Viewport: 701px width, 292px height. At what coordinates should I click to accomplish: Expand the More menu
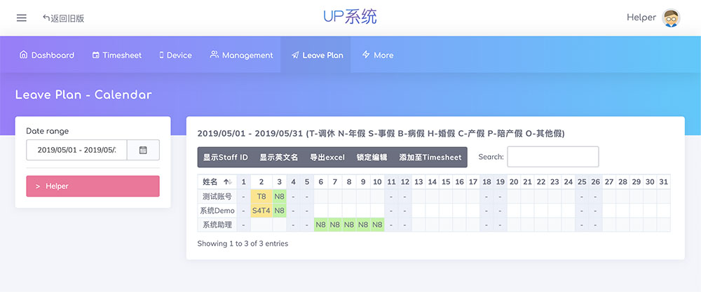point(378,55)
